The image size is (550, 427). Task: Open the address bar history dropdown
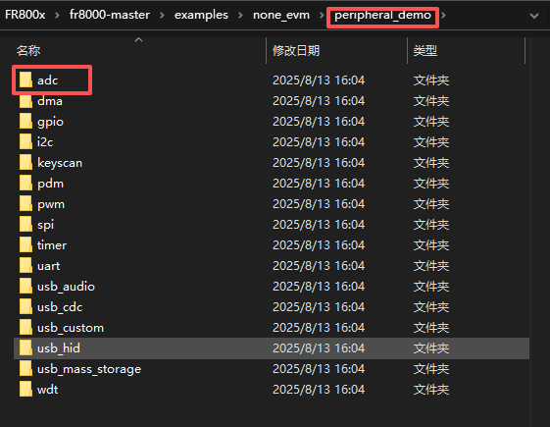tap(534, 16)
